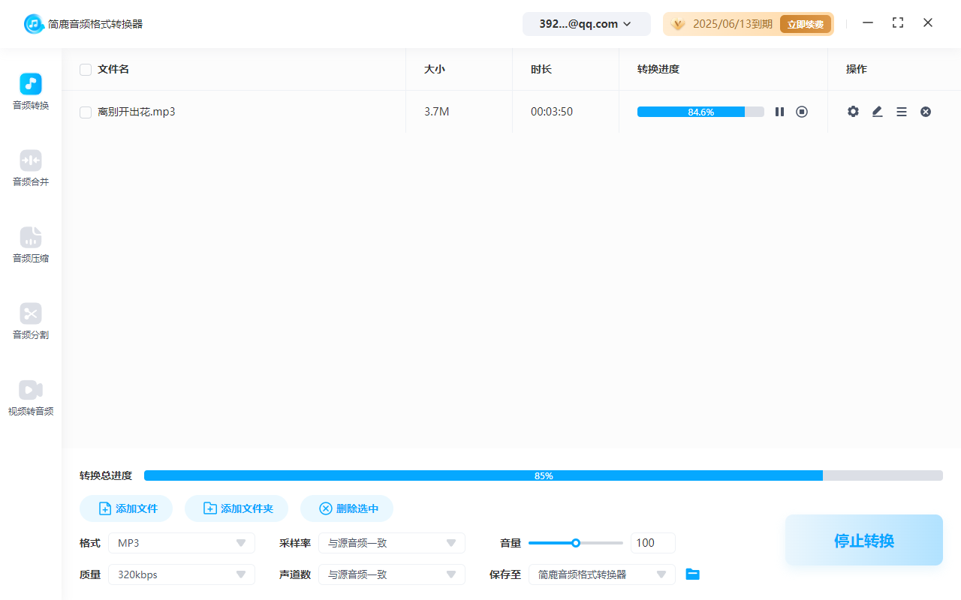Tick the checkbox for 离别开出花.mp3

(x=85, y=111)
